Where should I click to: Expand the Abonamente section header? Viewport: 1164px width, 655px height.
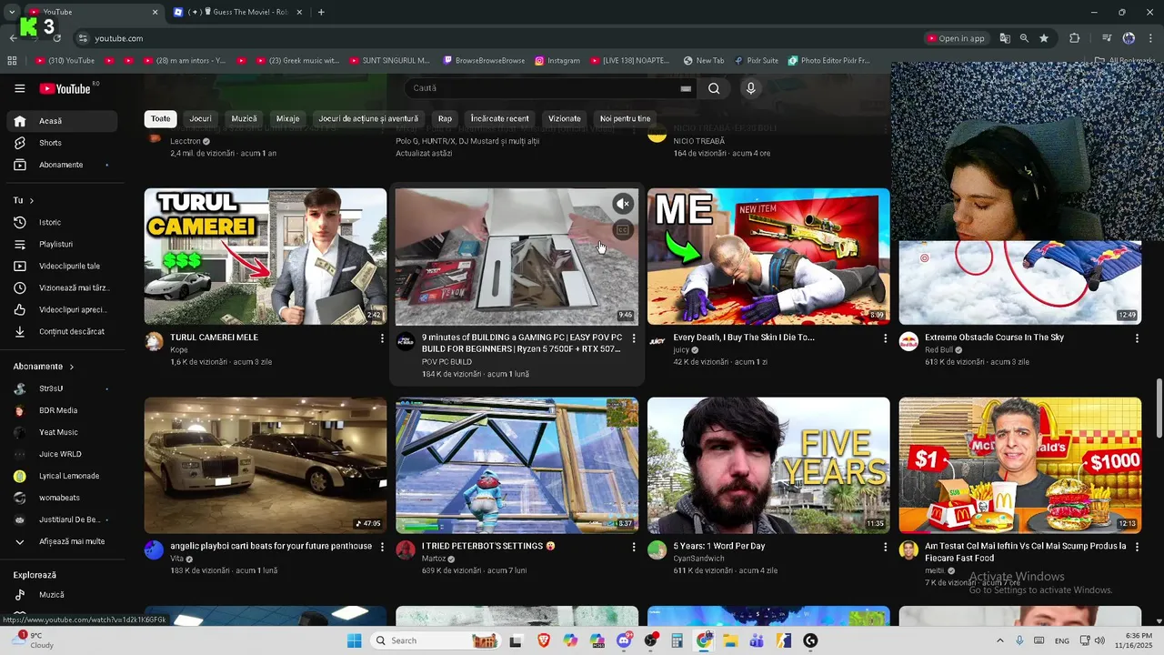(44, 367)
